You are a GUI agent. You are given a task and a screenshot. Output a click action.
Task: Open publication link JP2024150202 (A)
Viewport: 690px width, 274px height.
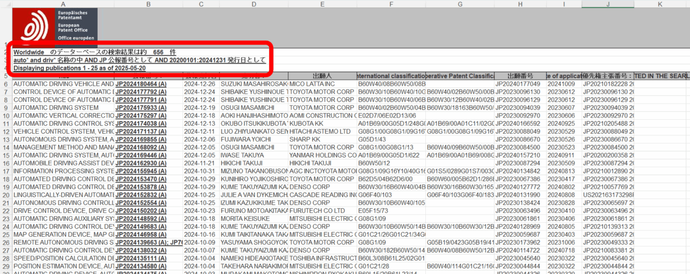[x=141, y=210]
